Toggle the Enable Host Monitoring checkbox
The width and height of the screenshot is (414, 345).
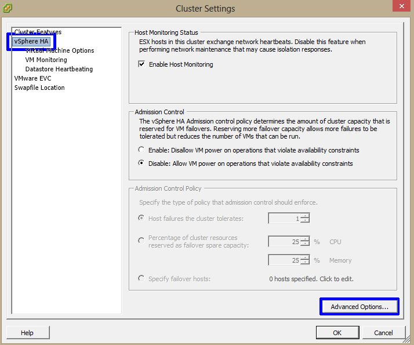click(x=141, y=64)
